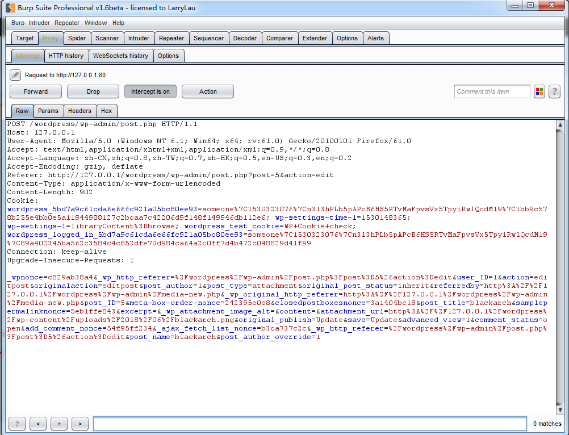Image resolution: width=569 pixels, height=435 pixels.
Task: Drop the intercepted request
Action: click(x=93, y=91)
